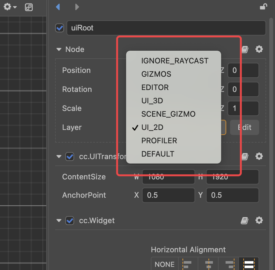Viewport: 275px width, 270px height.
Task: Select horizontal stretch alignment icon
Action: coord(249,264)
